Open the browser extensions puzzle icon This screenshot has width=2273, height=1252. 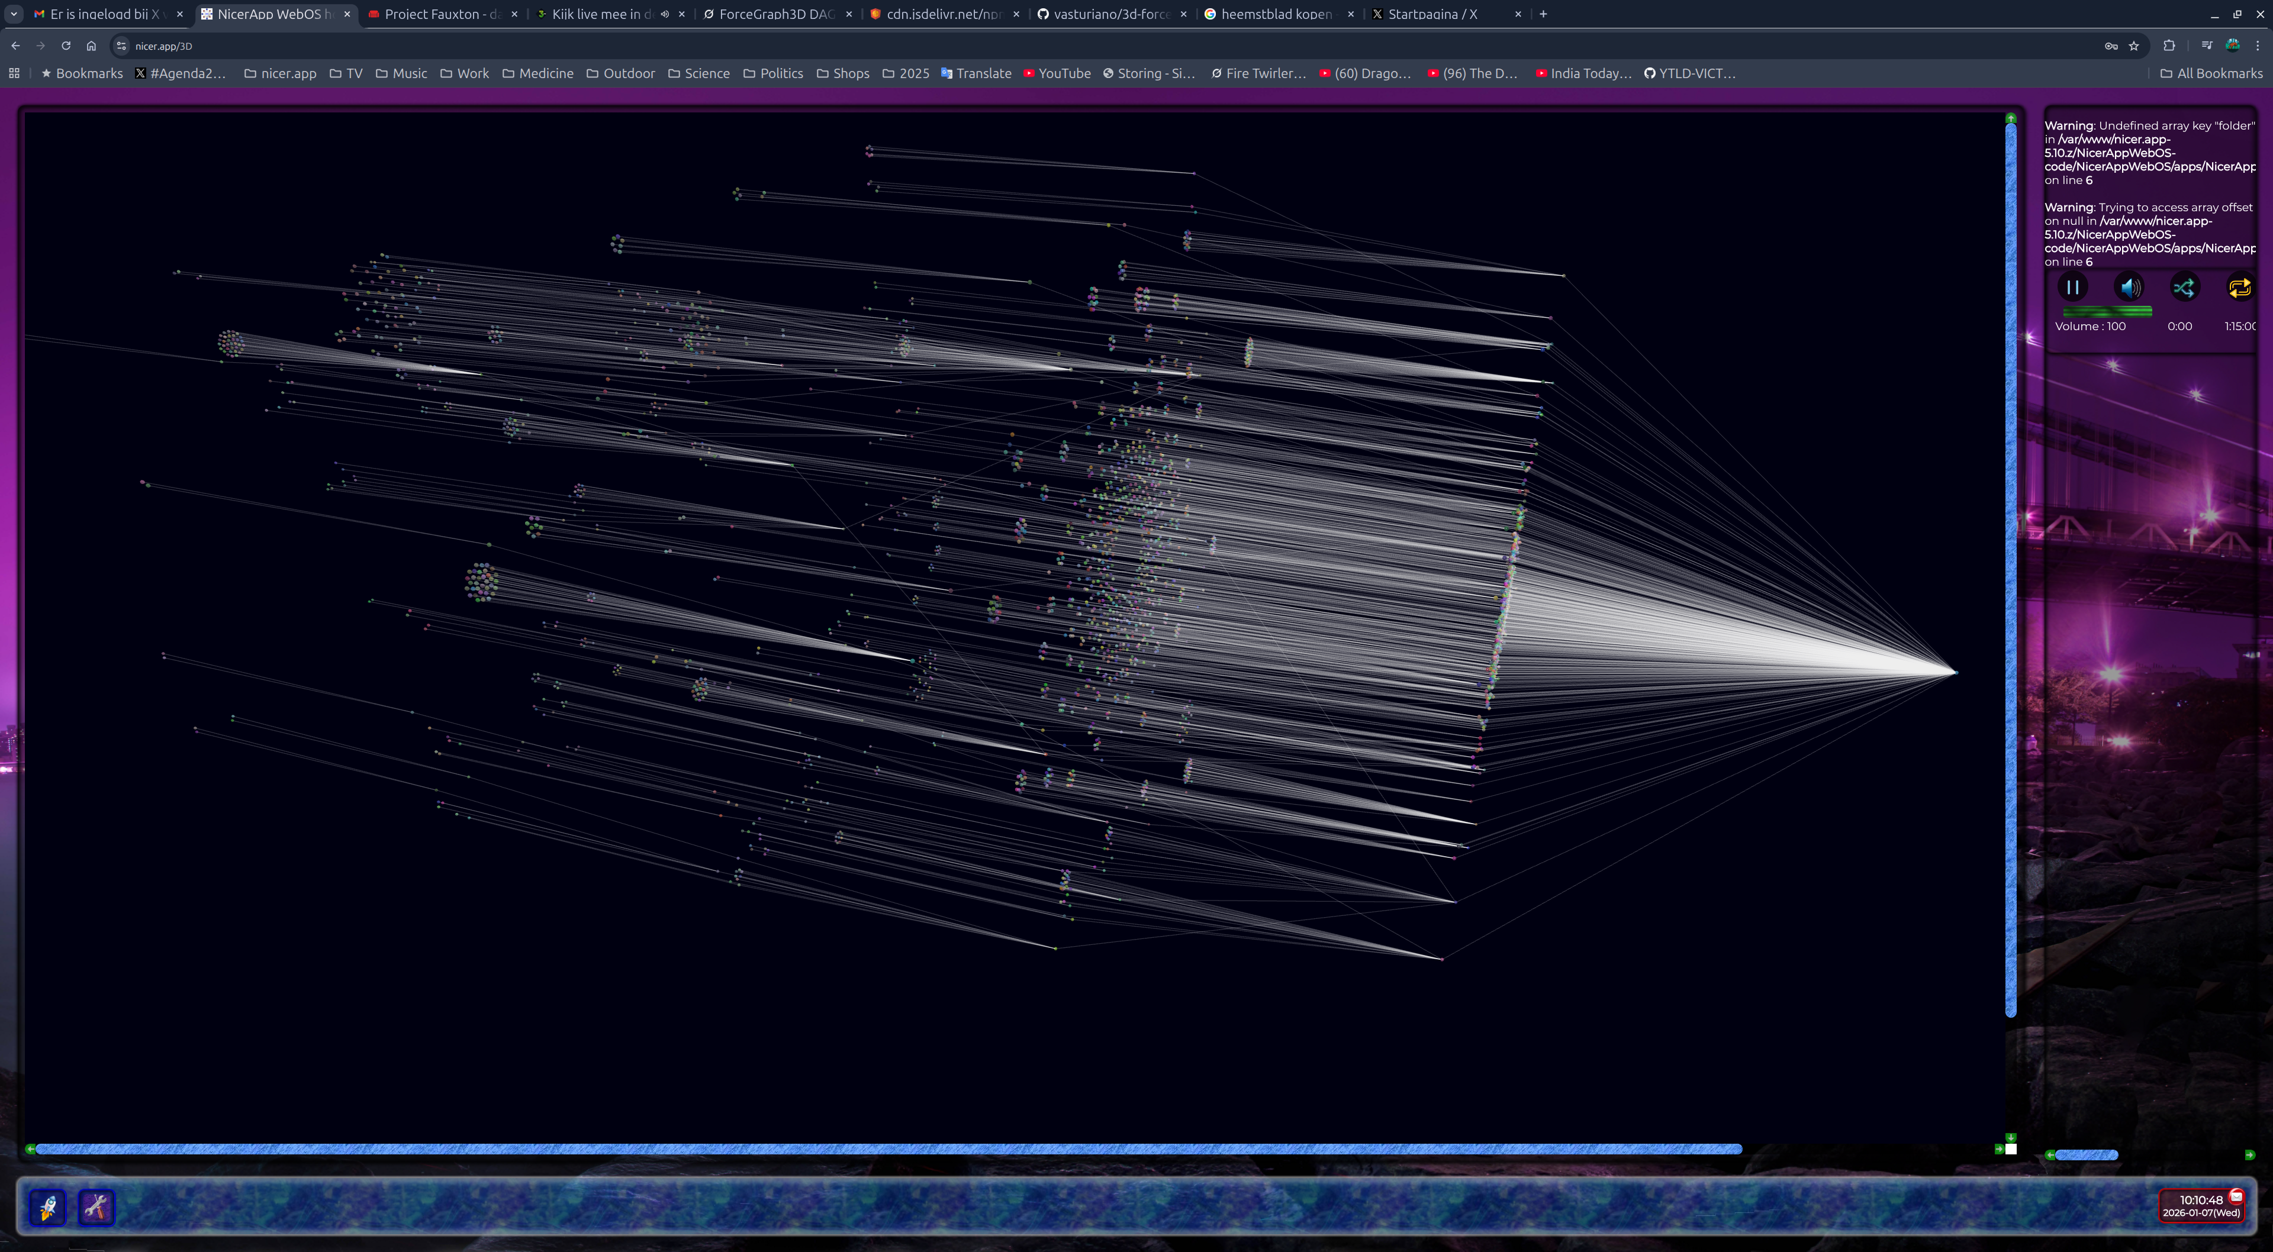2169,46
